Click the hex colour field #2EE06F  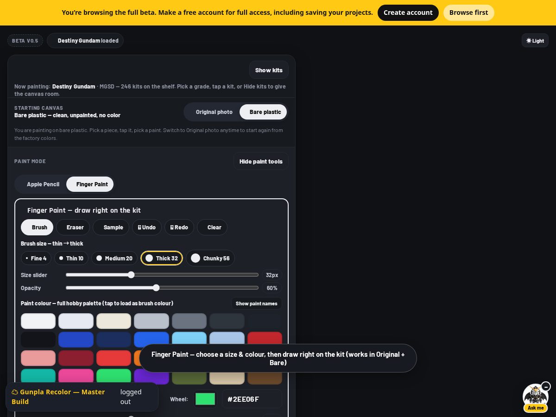(x=252, y=399)
